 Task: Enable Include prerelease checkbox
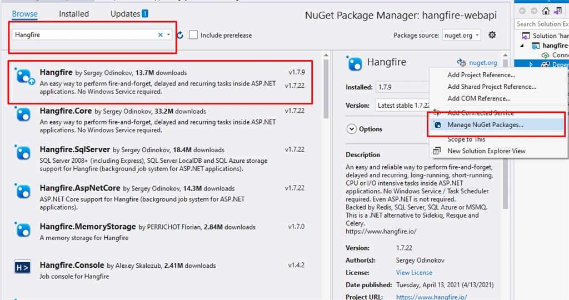coord(193,35)
